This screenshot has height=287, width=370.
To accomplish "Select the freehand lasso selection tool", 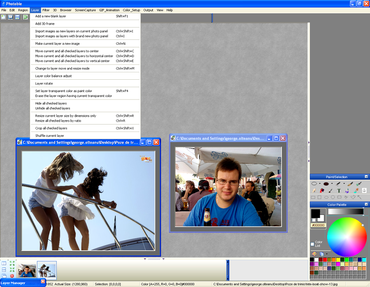I will (x=346, y=197).
